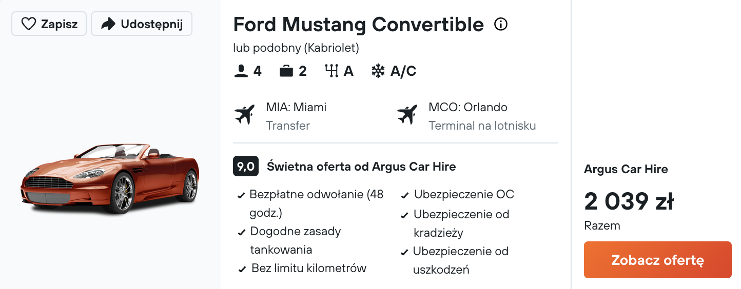Screen dimensions: 741x289
Task: Click the air conditioning snowflake icon
Action: pos(378,71)
